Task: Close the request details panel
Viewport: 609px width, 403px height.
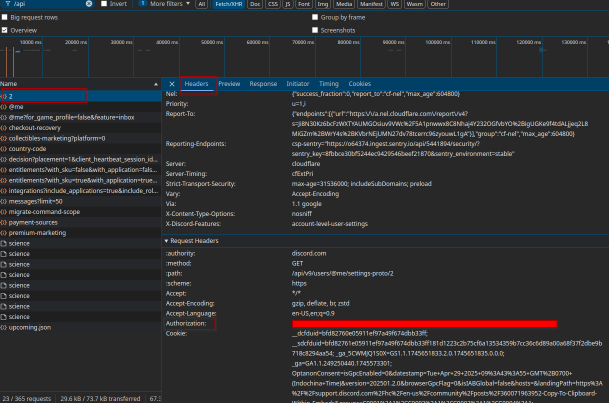Action: (171, 84)
